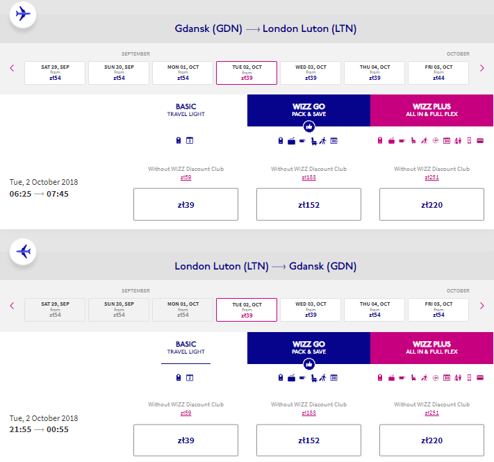The height and width of the screenshot is (462, 494).
Task: Select outbound TUE 02, OCT date
Action: [x=247, y=73]
